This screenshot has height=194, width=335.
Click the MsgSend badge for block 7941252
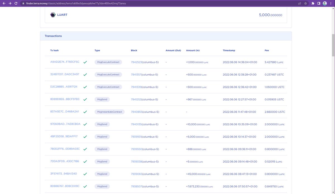tap(102, 100)
